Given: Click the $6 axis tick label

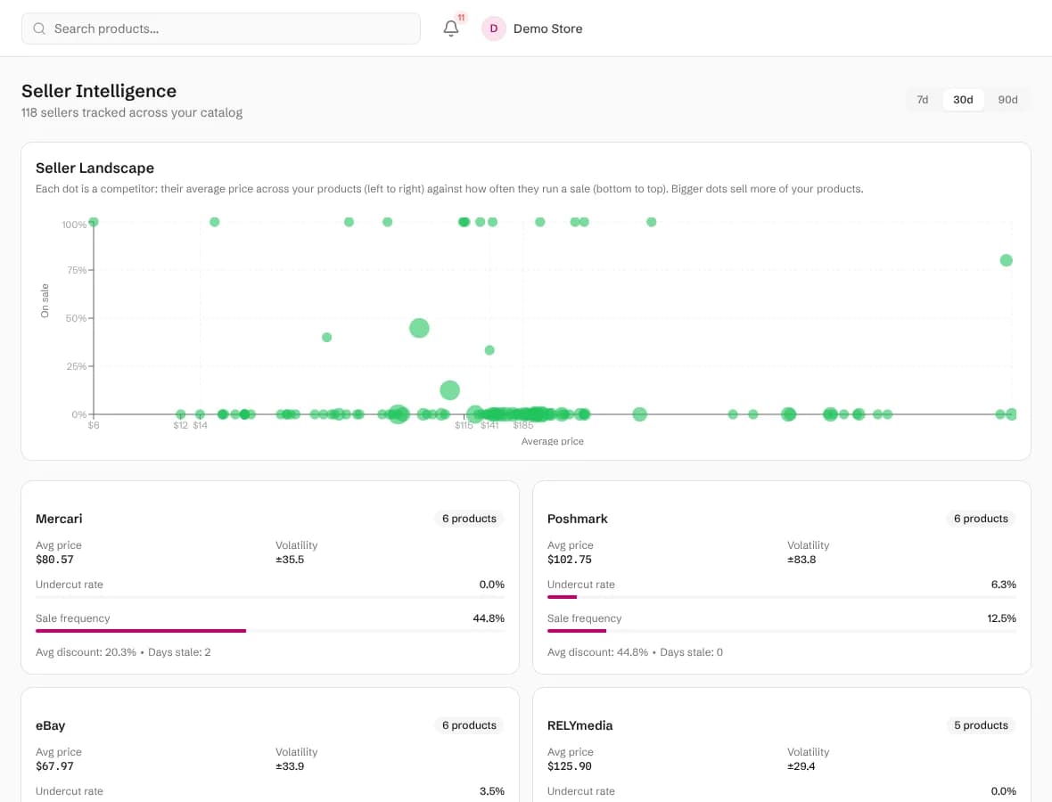Looking at the screenshot, I should [x=94, y=425].
